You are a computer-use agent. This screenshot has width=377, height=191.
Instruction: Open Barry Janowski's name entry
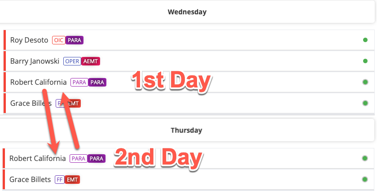coord(35,61)
